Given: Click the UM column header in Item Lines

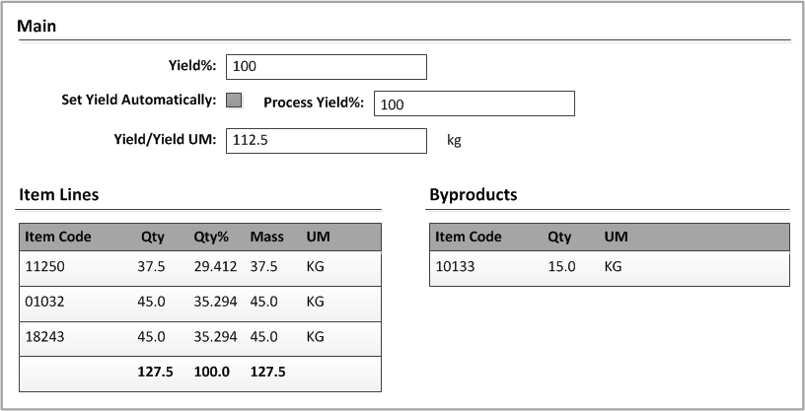Looking at the screenshot, I should pyautogui.click(x=318, y=237).
